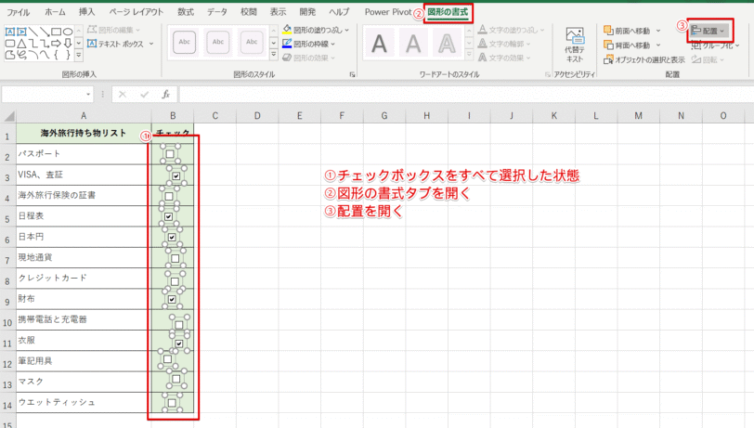Expand the shapes gallery more arrow

coord(79,56)
